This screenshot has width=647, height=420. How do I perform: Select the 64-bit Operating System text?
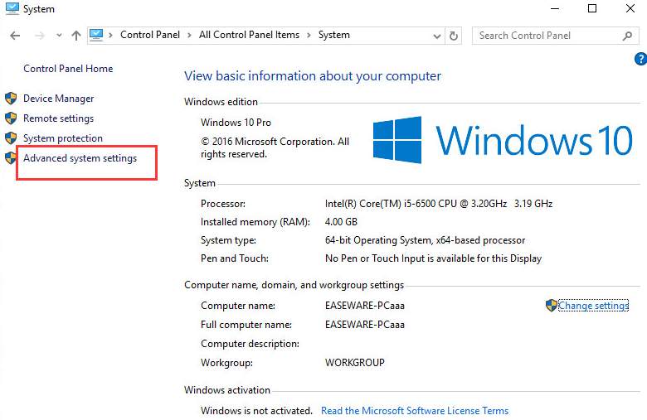coord(425,240)
